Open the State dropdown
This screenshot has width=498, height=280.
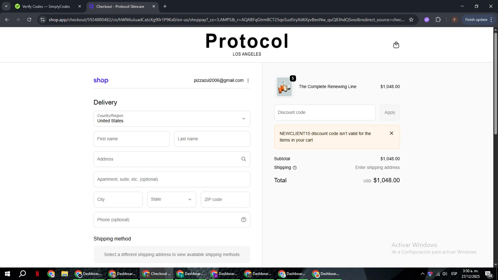[172, 199]
